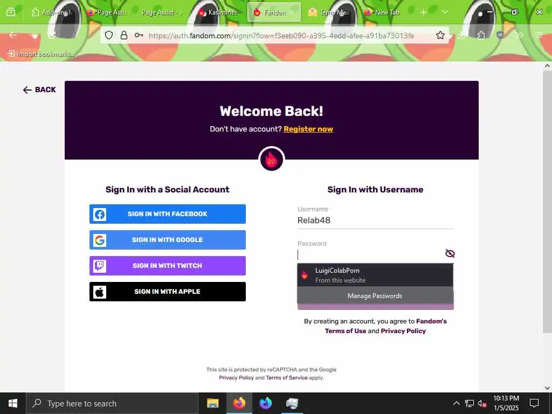The width and height of the screenshot is (552, 414).
Task: Open the Extensions puzzle-piece icon
Action: click(481, 35)
